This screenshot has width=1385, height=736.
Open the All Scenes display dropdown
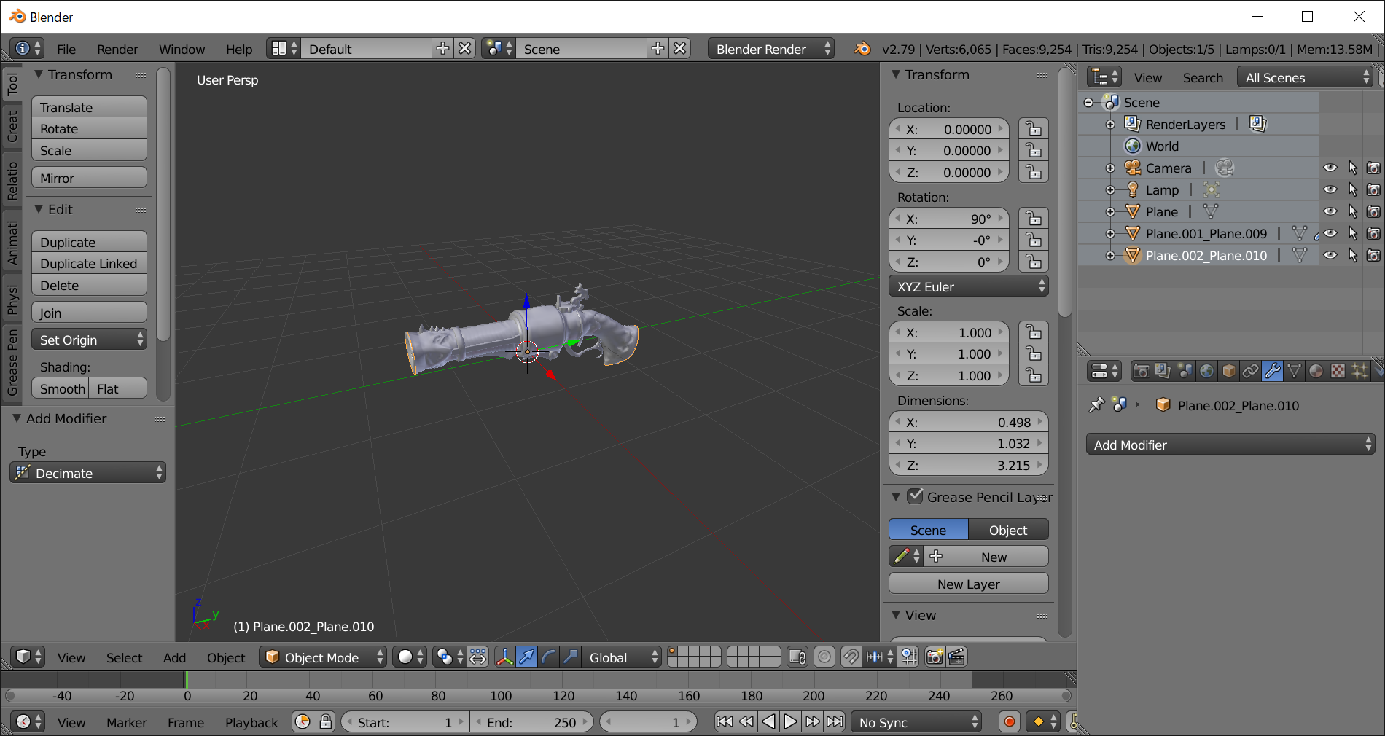click(x=1305, y=77)
